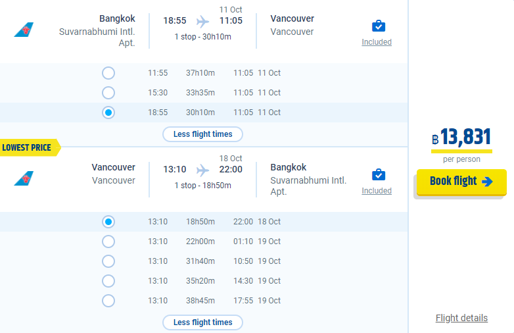514x333 pixels.
Task: Select the 15:30 outbound departure option
Action: click(108, 93)
